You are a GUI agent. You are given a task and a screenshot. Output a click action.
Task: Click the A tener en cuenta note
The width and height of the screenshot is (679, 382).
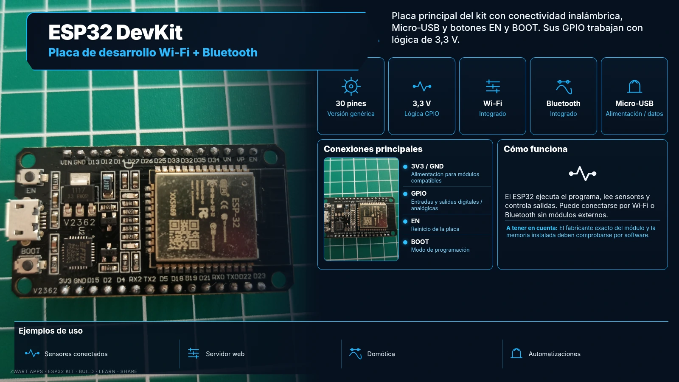tap(581, 232)
